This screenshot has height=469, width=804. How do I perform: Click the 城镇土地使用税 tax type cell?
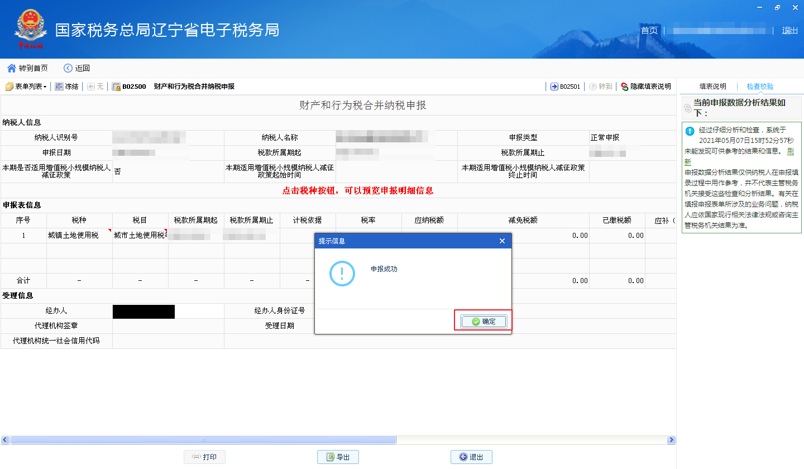(x=79, y=236)
